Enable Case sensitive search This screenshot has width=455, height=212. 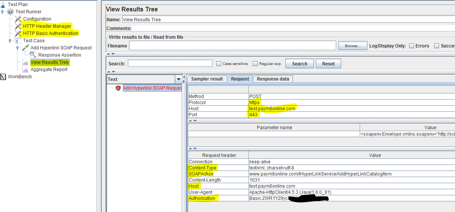coord(219,63)
